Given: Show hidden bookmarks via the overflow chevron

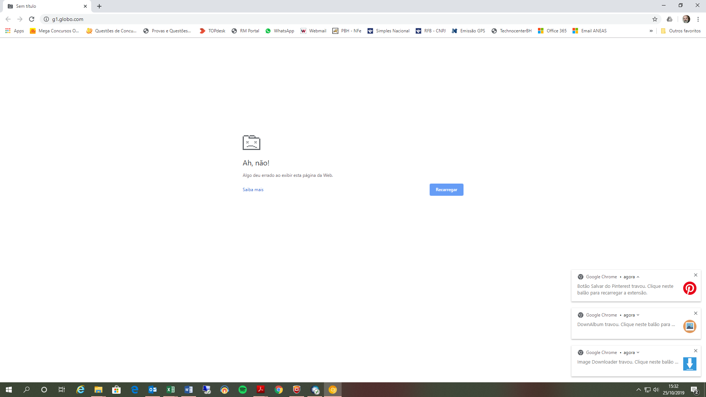Looking at the screenshot, I should coord(651,31).
